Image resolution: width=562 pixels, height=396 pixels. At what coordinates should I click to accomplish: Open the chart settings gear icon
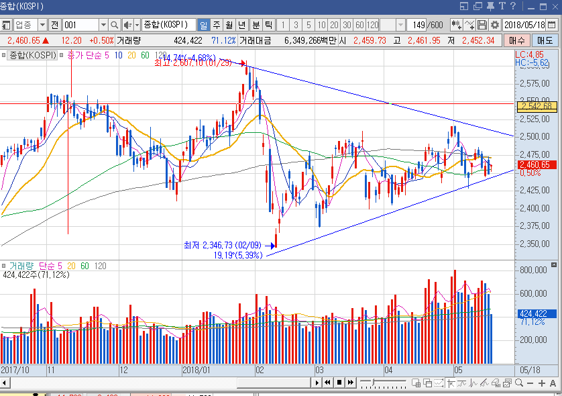495,25
